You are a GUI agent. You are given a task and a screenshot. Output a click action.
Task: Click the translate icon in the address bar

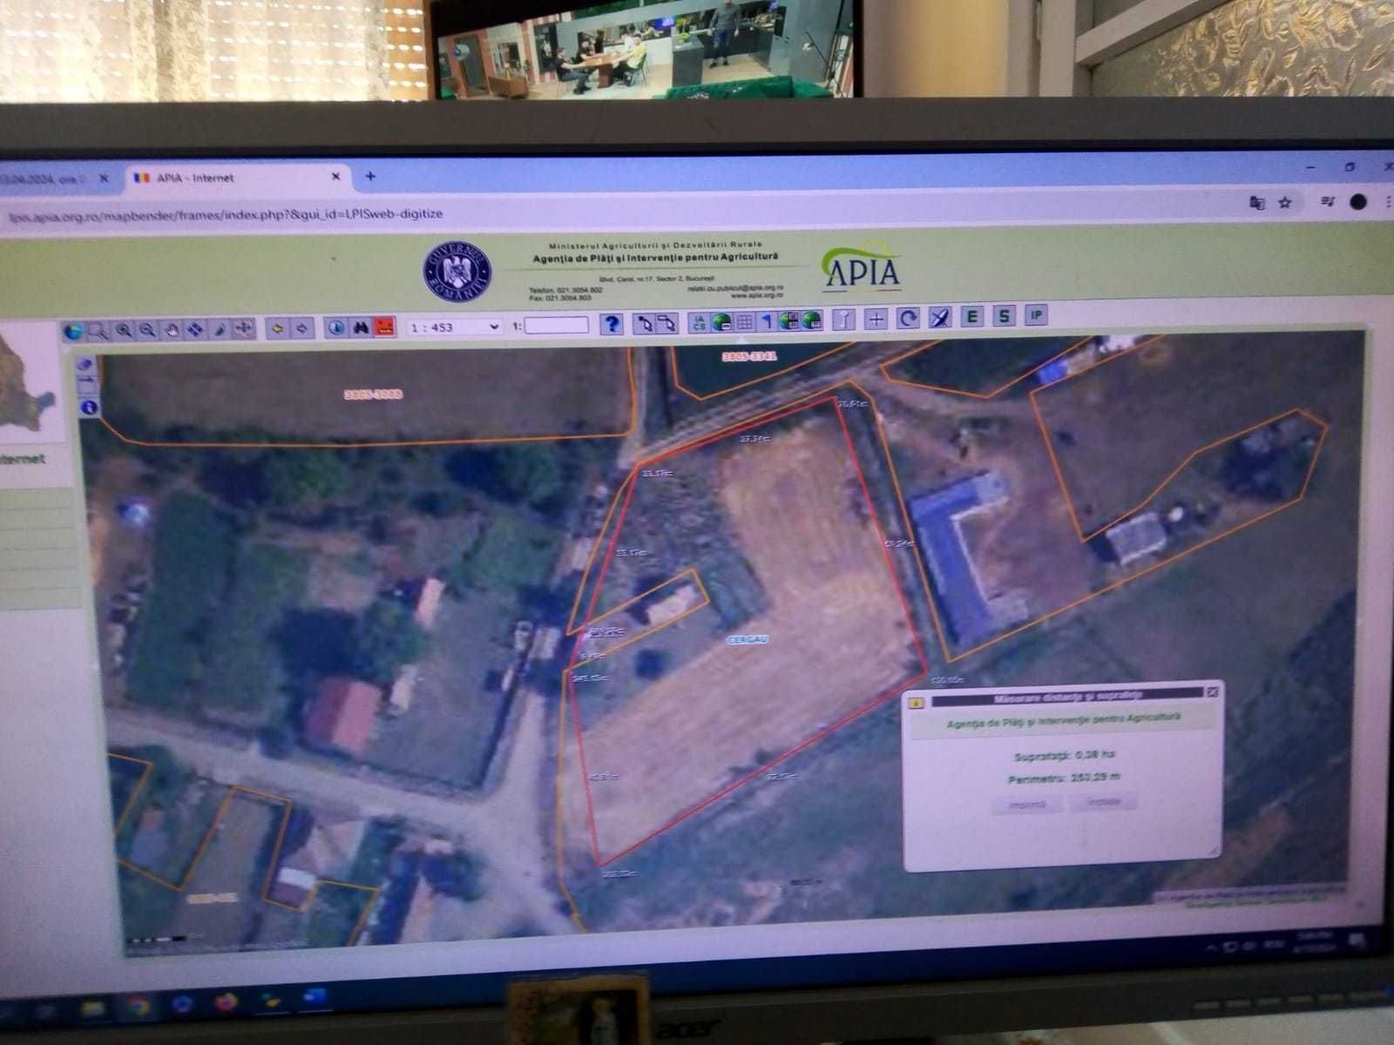coord(1257,202)
